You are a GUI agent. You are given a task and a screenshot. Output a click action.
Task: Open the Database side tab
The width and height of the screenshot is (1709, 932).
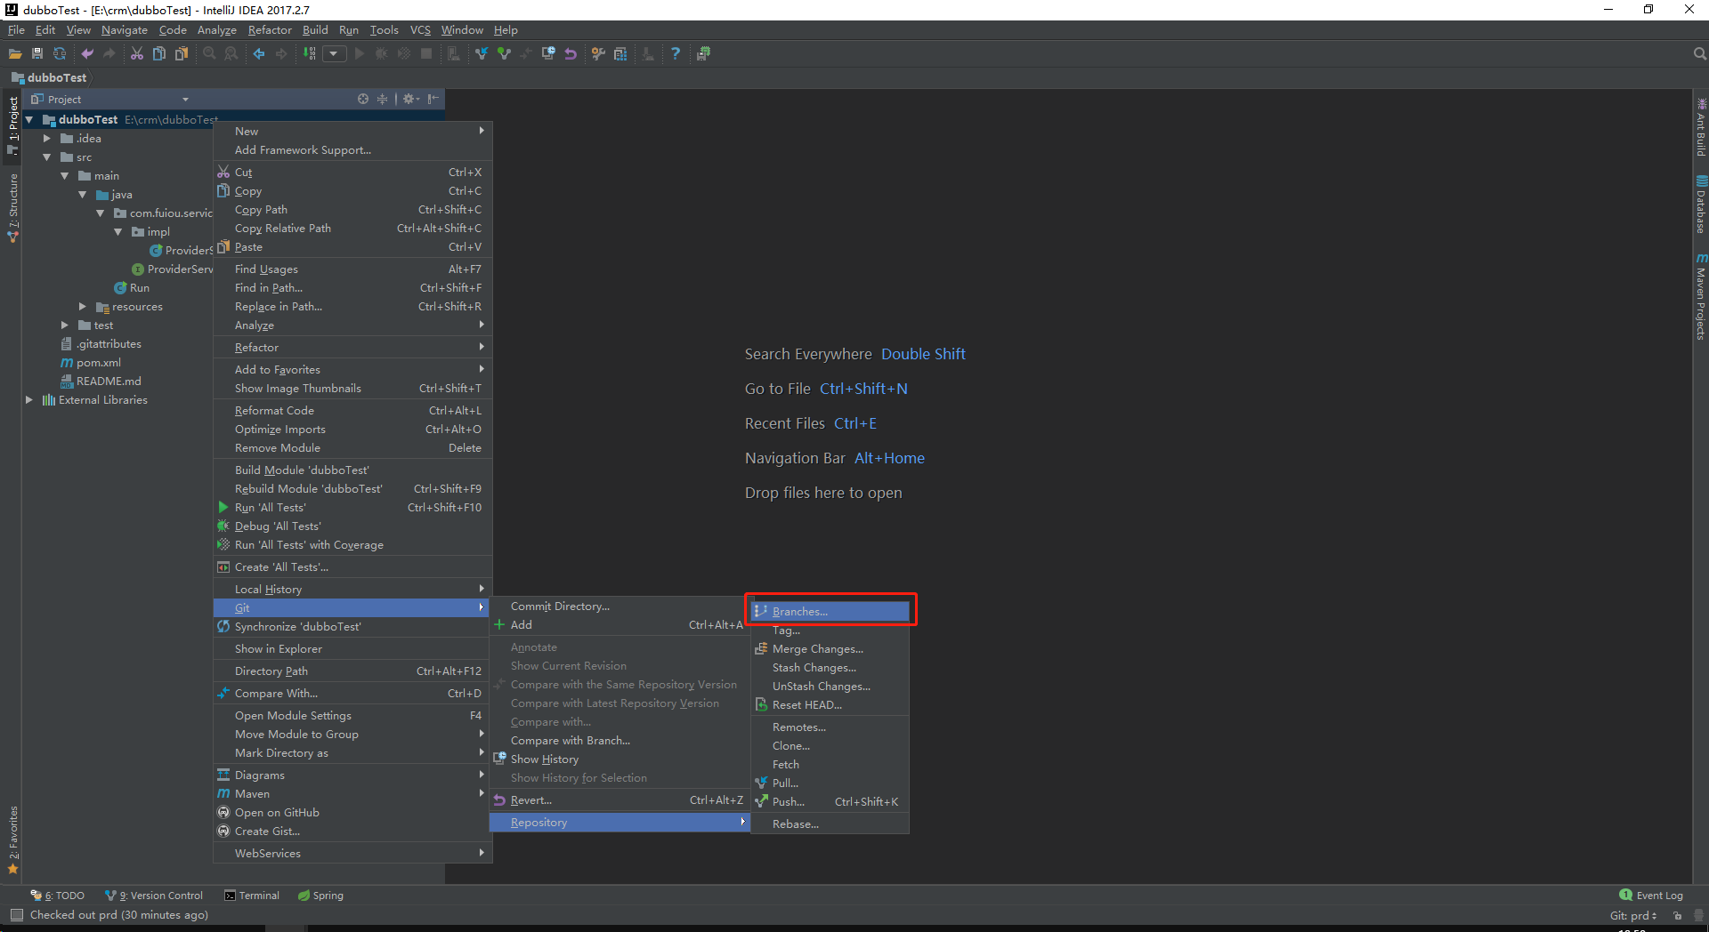[1701, 204]
